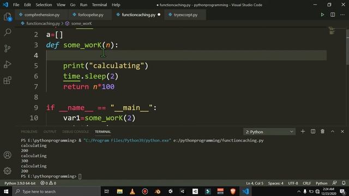Image resolution: width=349 pixels, height=196 pixels.
Task: Open Windows Action Center notifications
Action: coord(343,191)
